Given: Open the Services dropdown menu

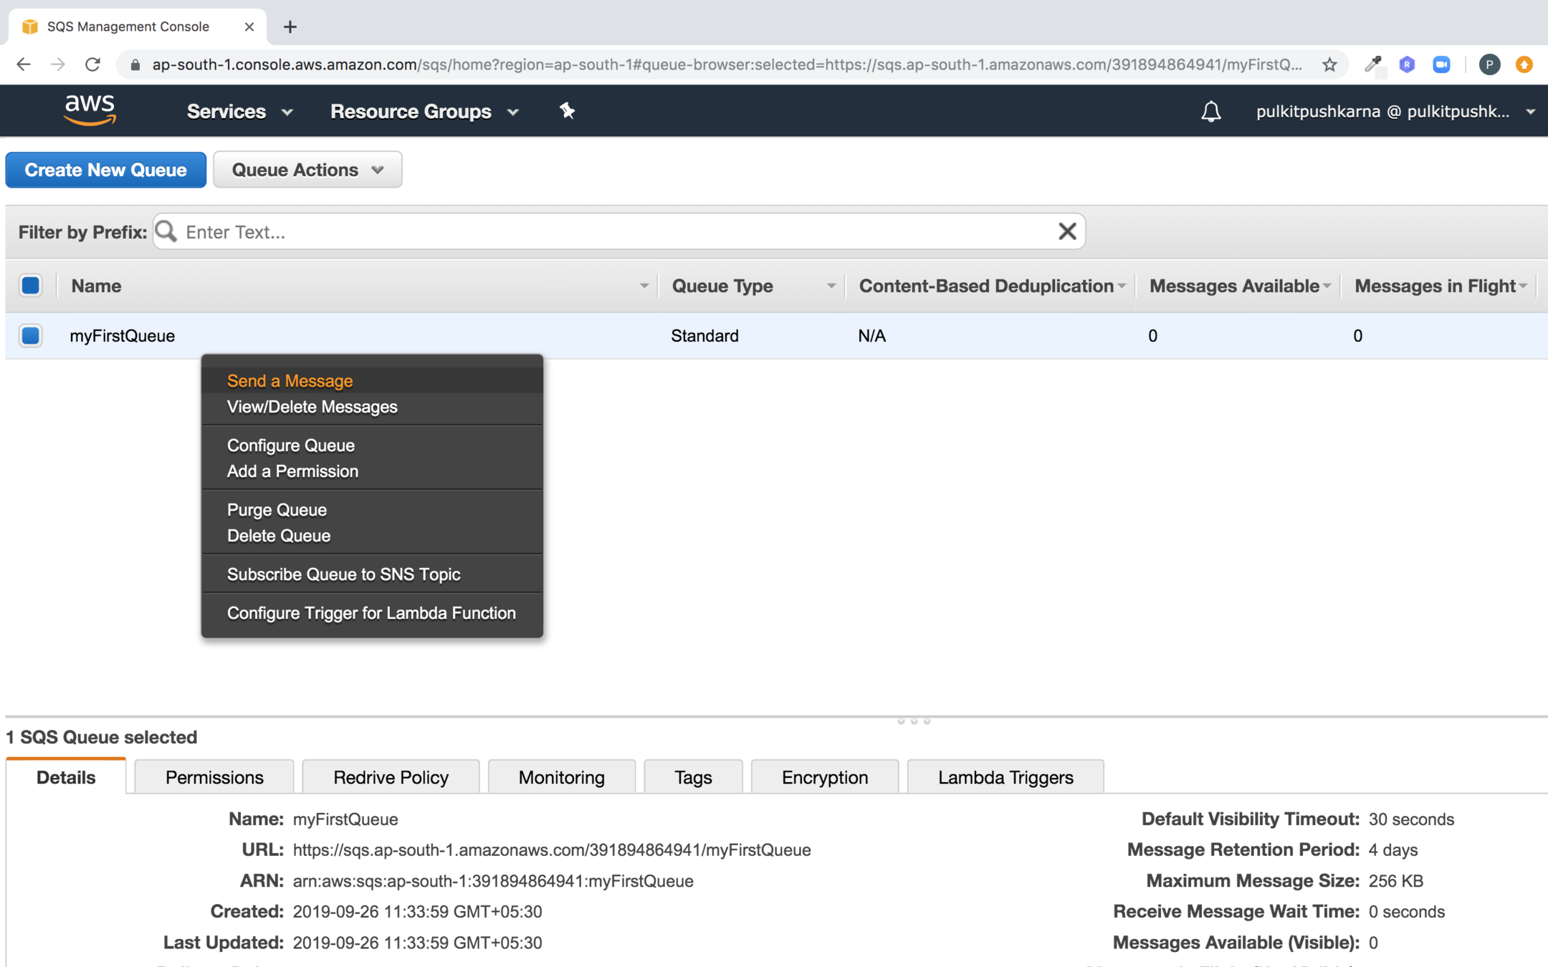Looking at the screenshot, I should [239, 112].
